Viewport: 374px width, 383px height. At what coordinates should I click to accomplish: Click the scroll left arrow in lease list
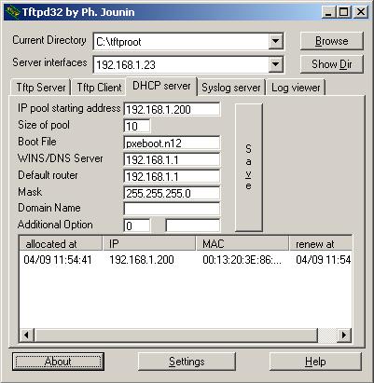27,335
